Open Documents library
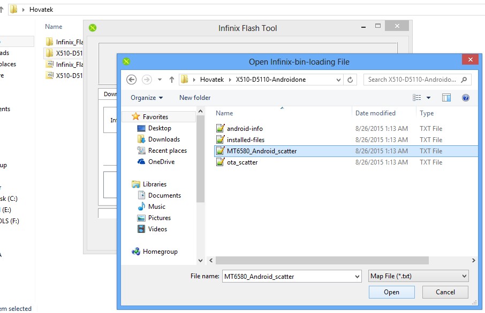Screen dimensions: 485x313 click(164, 195)
